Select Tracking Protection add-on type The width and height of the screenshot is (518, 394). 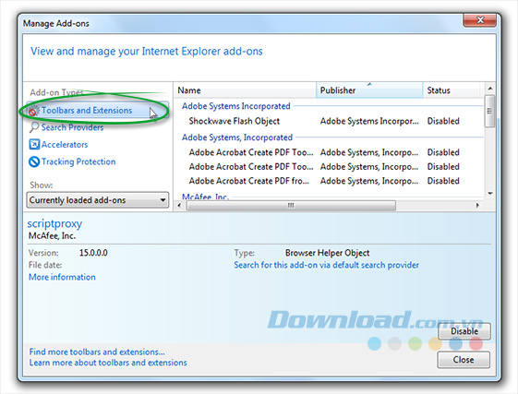78,161
